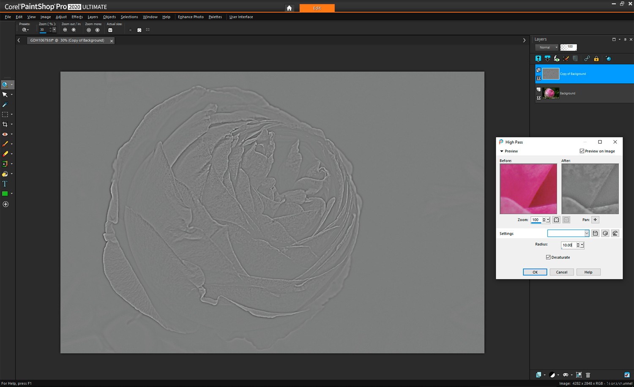Uncheck the Desaturate option
Image resolution: width=634 pixels, height=387 pixels.
coord(548,257)
